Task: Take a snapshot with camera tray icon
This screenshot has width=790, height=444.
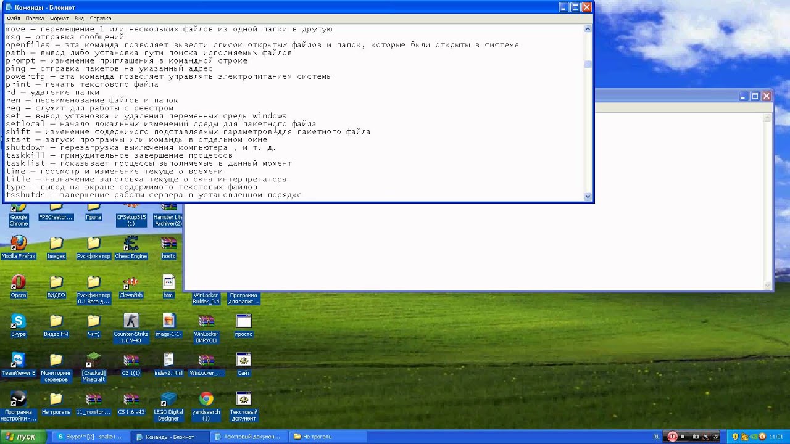Action: [696, 437]
